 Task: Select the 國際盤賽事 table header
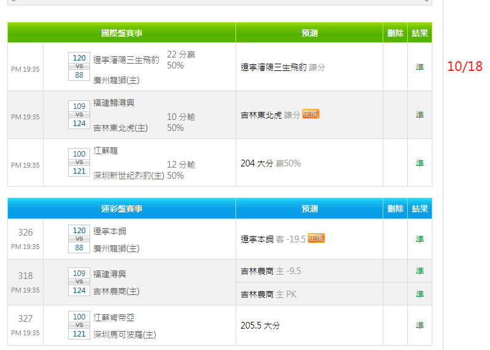click(121, 33)
